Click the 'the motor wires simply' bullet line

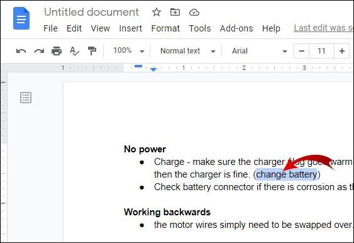pos(253,225)
